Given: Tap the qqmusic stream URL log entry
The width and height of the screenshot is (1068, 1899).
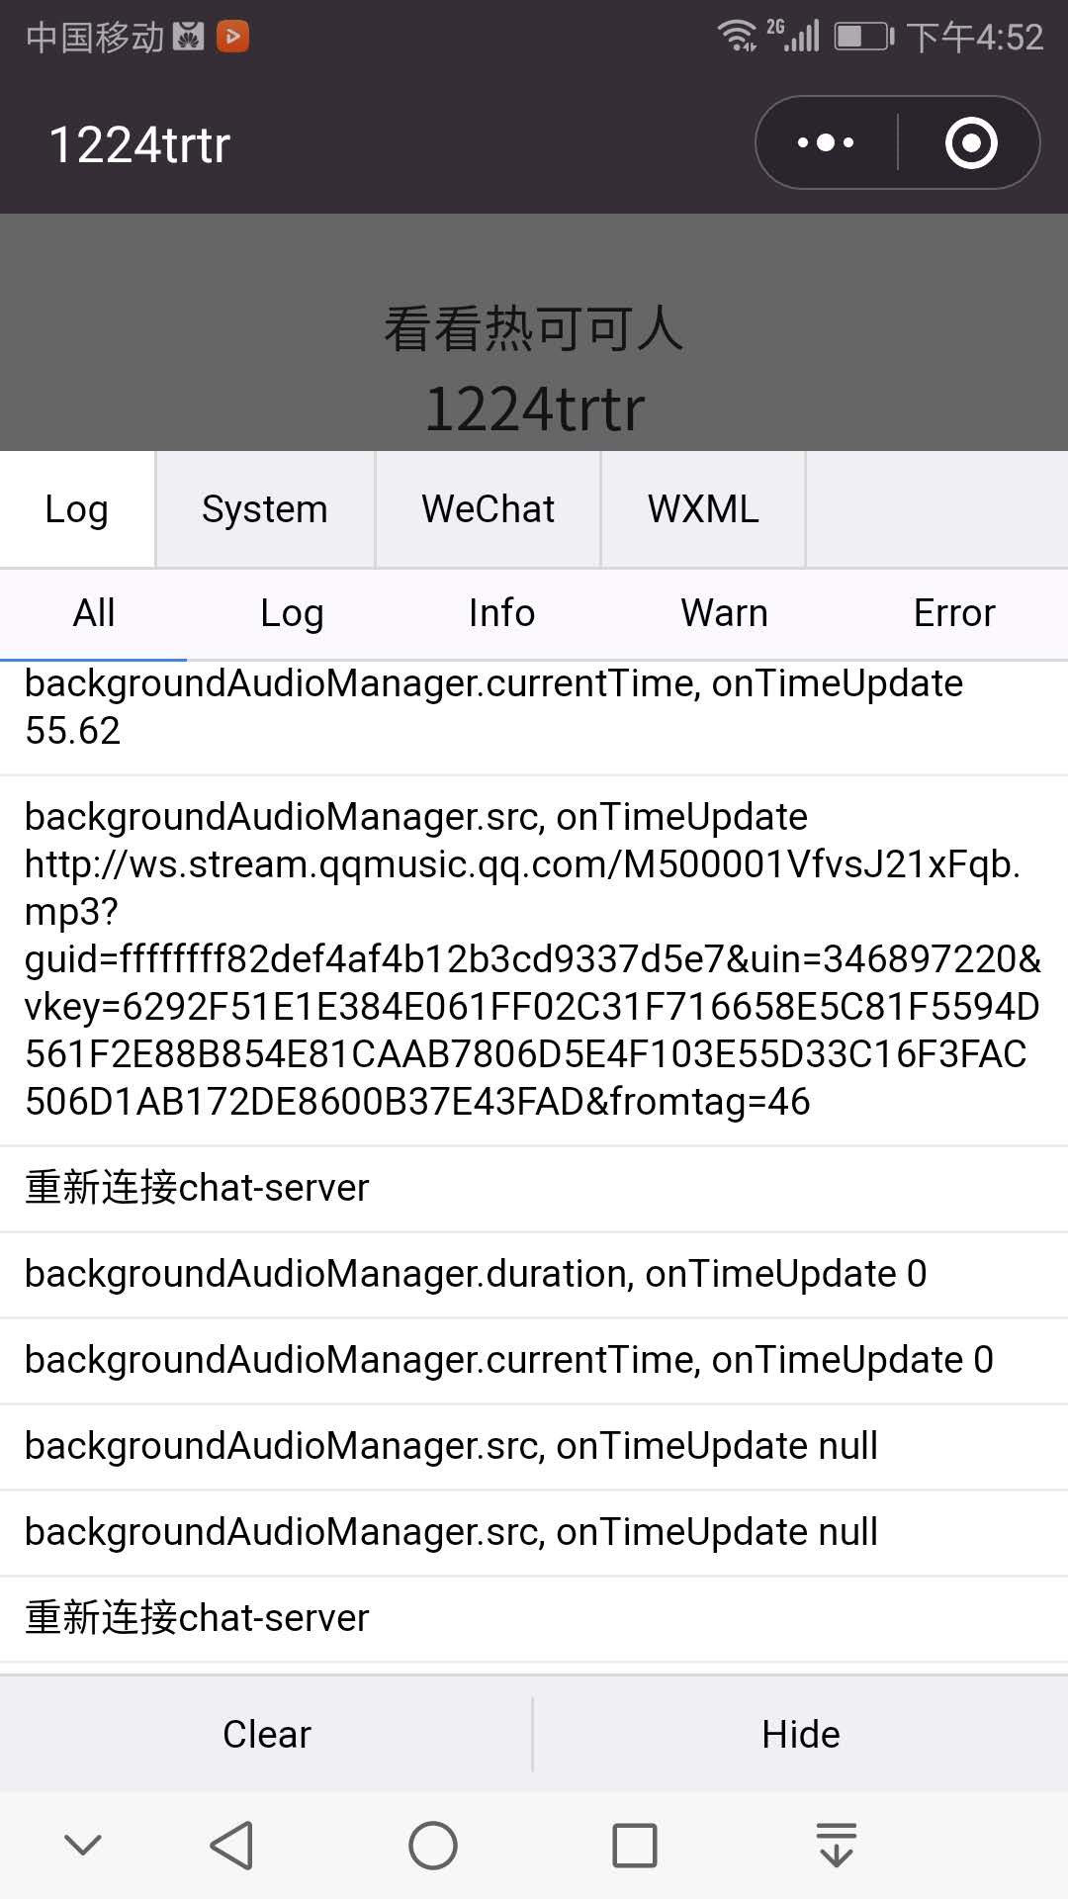Looking at the screenshot, I should click(x=534, y=959).
